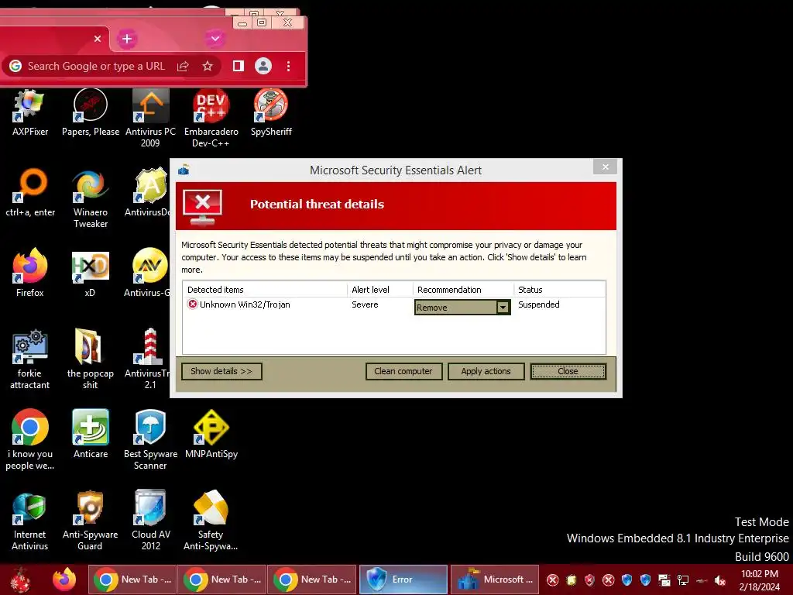Click the 'Suspended' status cell
The width and height of the screenshot is (793, 595).
(539, 304)
